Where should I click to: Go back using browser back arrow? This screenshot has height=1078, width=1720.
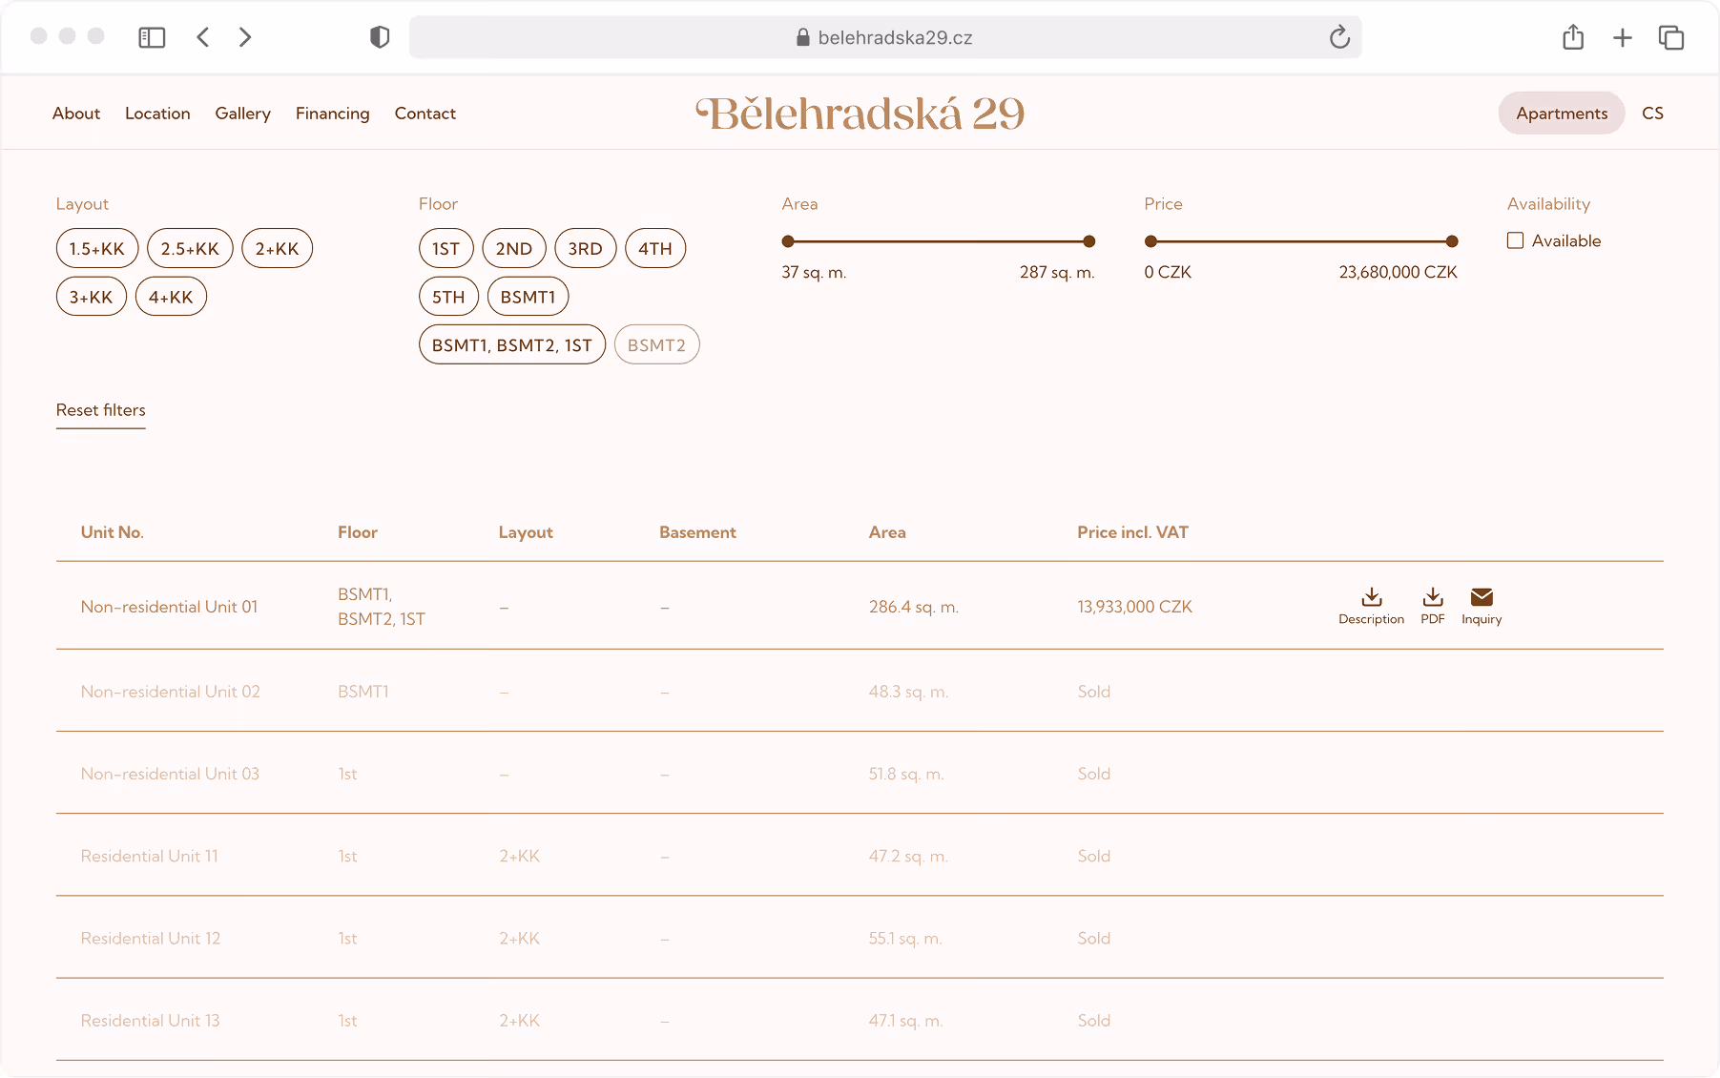click(x=202, y=37)
